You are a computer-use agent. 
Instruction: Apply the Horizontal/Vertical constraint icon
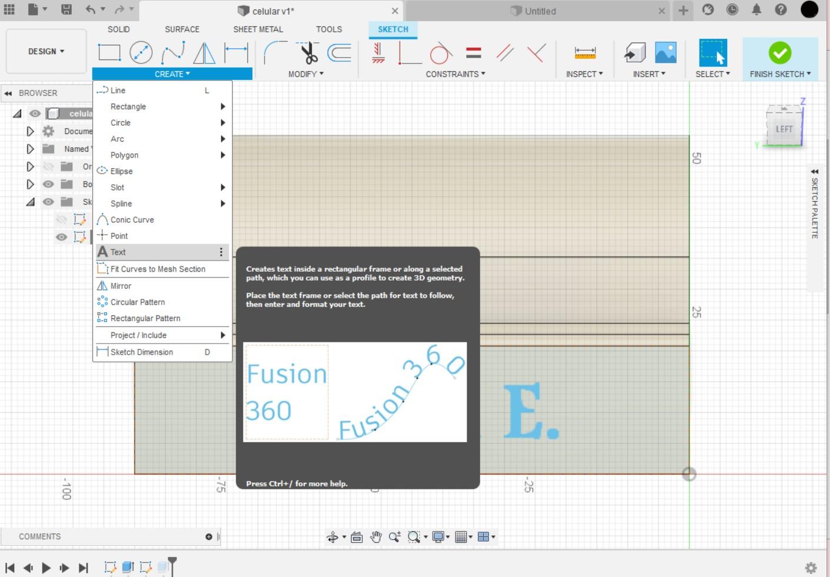tap(410, 53)
